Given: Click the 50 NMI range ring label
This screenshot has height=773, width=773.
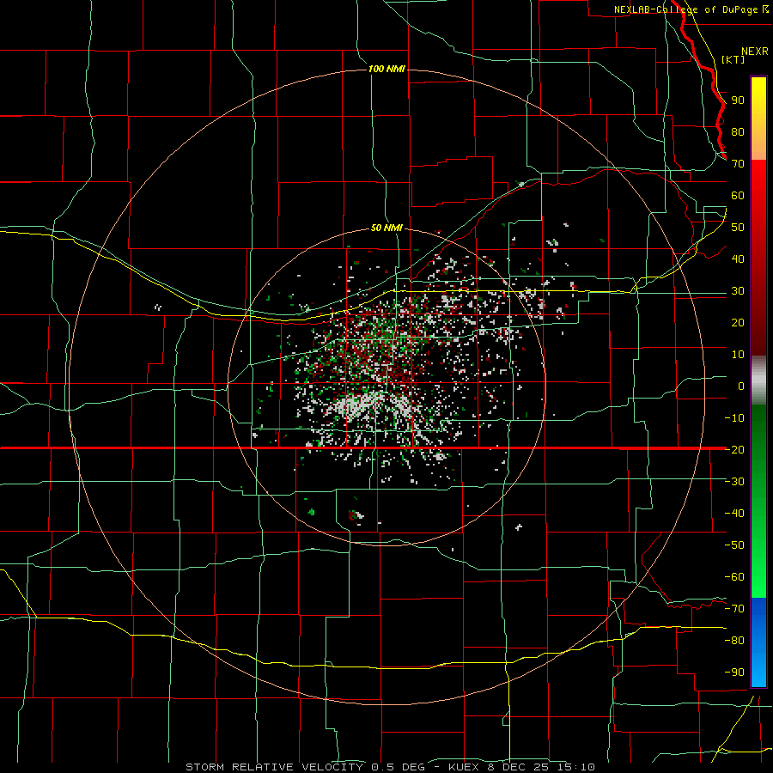Looking at the screenshot, I should point(386,228).
